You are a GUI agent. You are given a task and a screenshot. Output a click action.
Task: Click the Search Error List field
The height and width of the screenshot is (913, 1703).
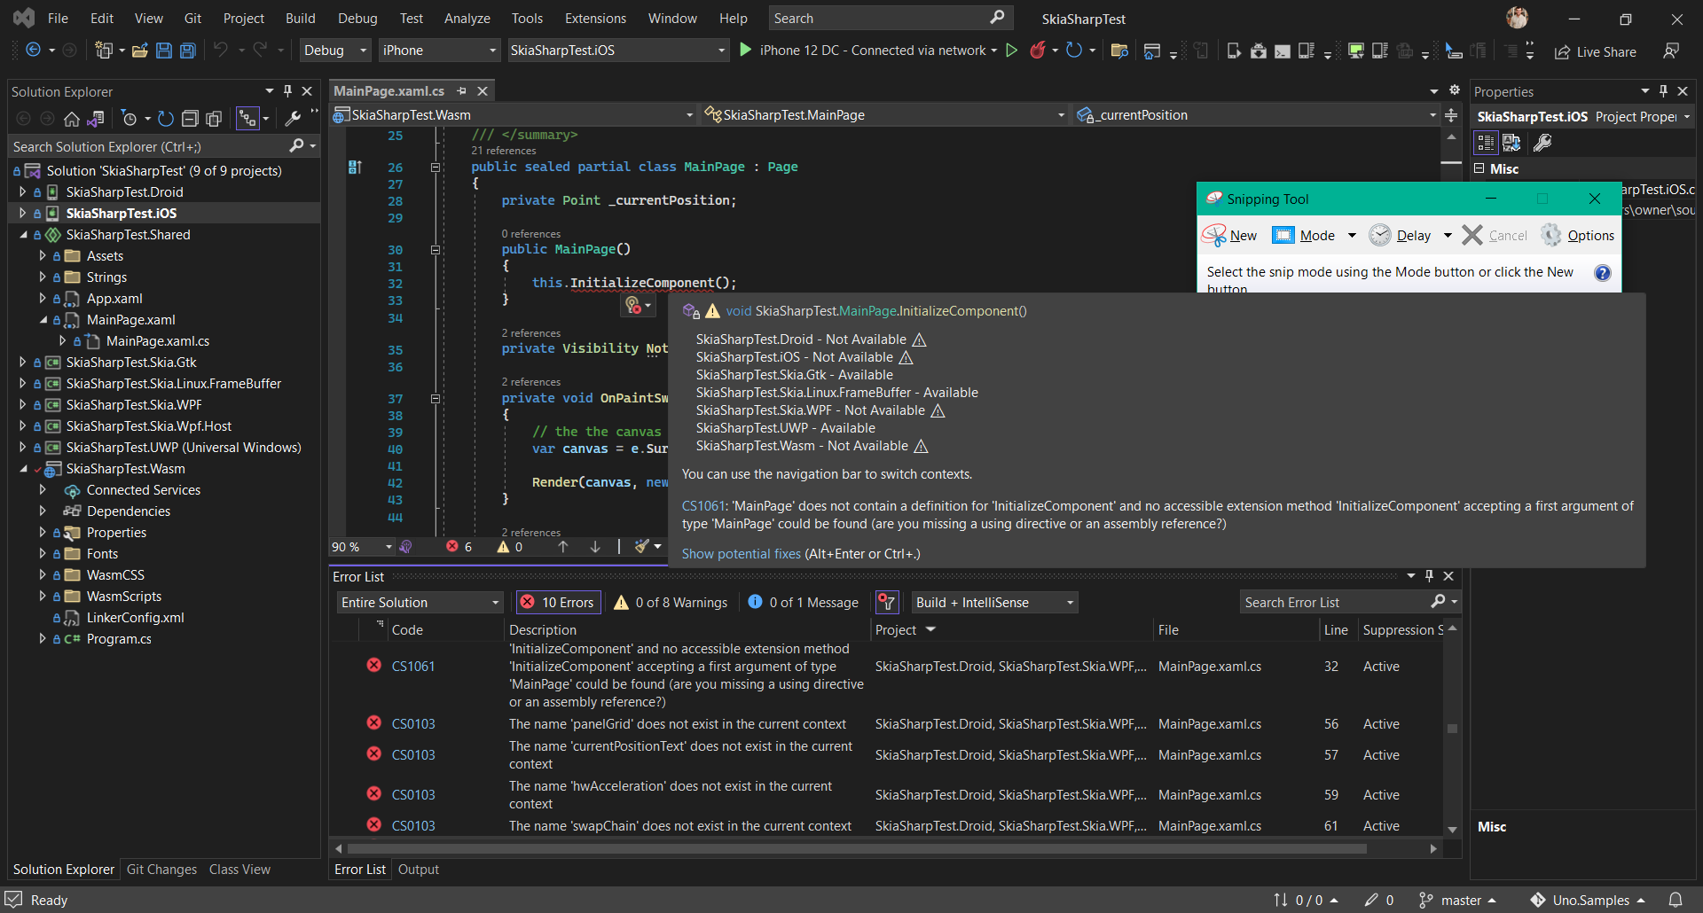pos(1339,603)
